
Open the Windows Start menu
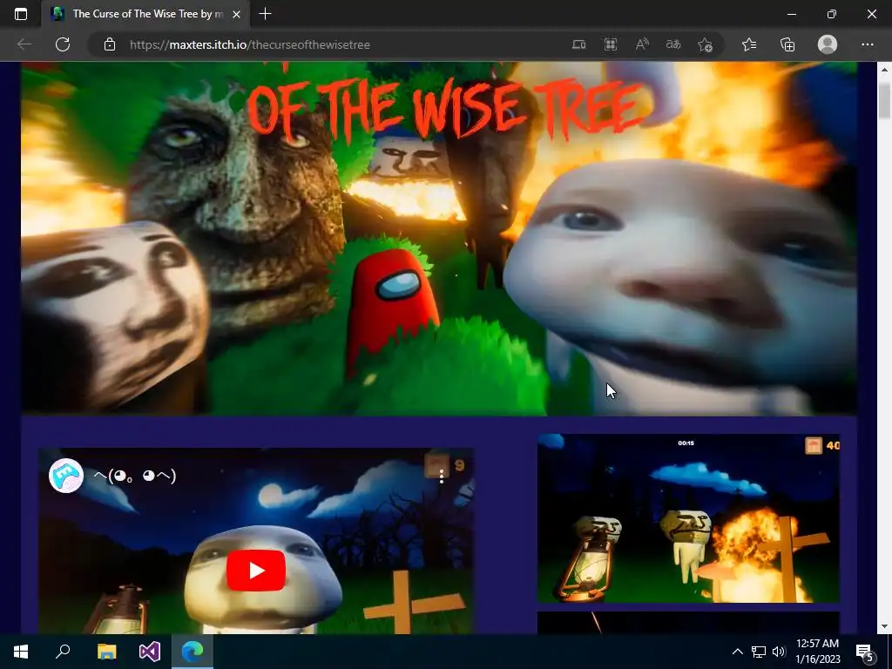click(21, 652)
